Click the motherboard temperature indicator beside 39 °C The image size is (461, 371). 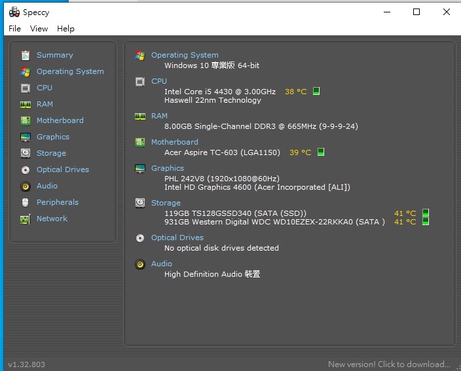[x=321, y=152]
